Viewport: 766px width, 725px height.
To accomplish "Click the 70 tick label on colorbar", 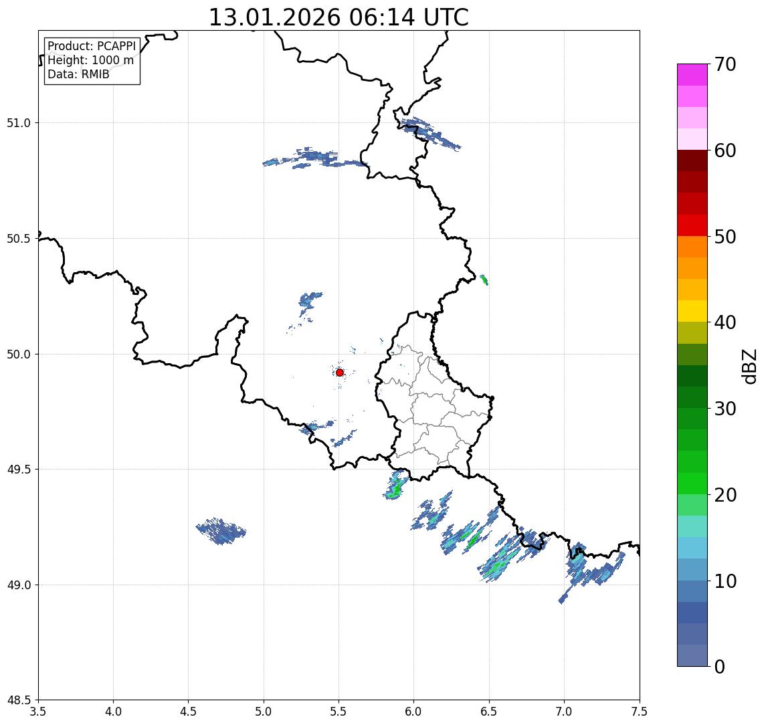I will click(725, 64).
